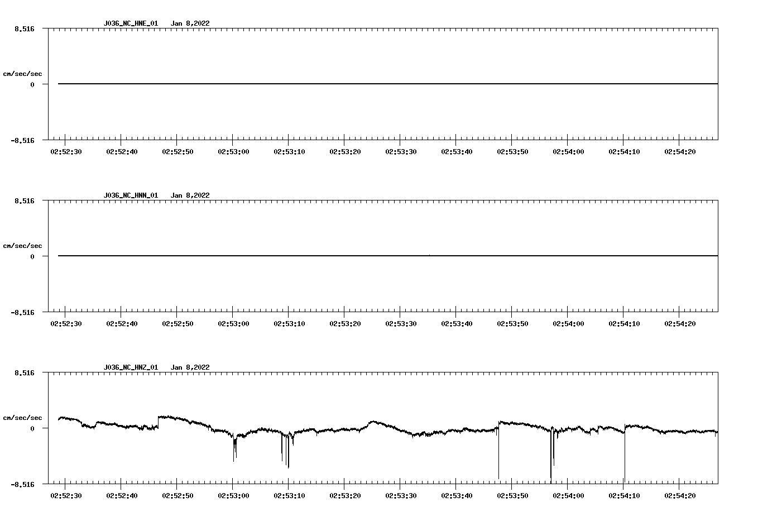Click the -8.516 minimum label on HNE plot

(x=22, y=141)
